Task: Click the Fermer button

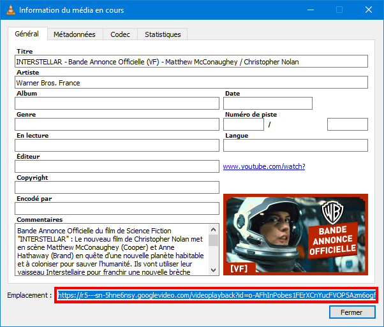Action: (x=352, y=312)
